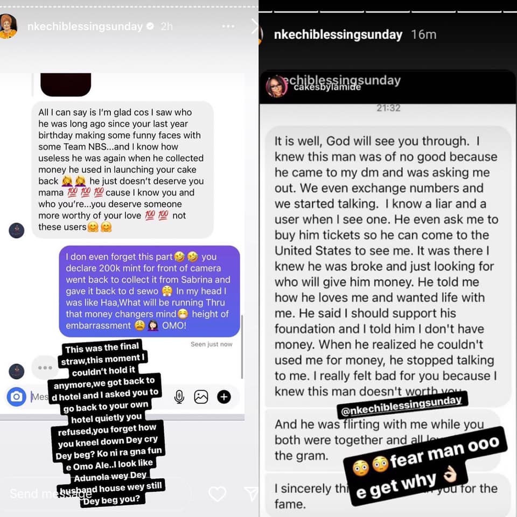Focus the Message text input in DM
Viewport: 517px width, 517px height.
pos(39,397)
